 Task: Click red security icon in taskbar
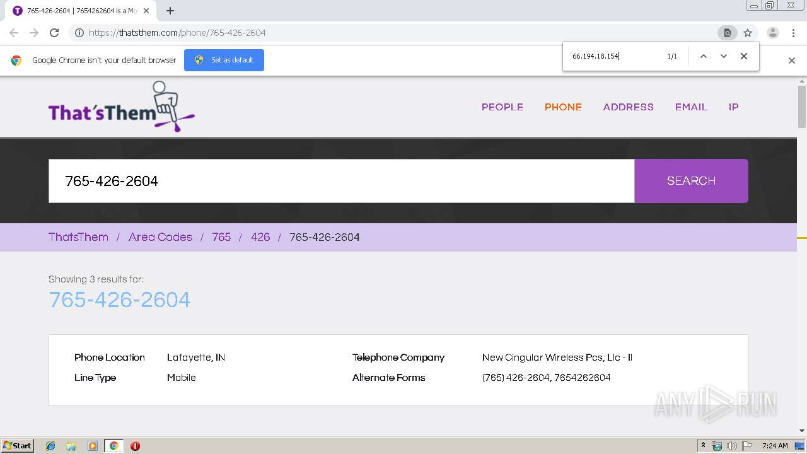[x=135, y=446]
